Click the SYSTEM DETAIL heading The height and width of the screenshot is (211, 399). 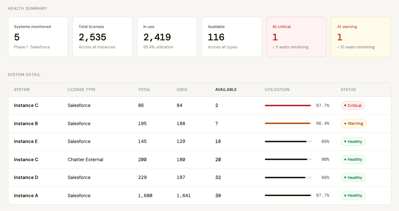[24, 75]
